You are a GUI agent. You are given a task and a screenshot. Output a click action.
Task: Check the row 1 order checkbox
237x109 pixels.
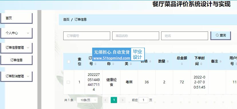click(x=68, y=82)
